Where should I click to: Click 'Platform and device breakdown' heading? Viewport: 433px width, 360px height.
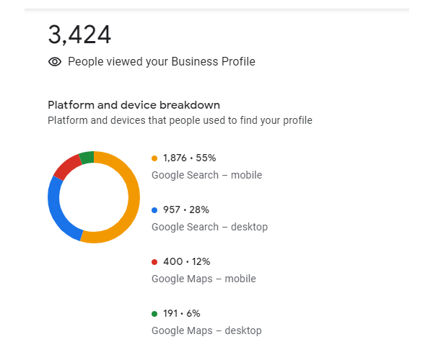tap(134, 105)
